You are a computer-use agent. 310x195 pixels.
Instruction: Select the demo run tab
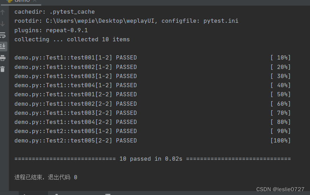(22, 1)
